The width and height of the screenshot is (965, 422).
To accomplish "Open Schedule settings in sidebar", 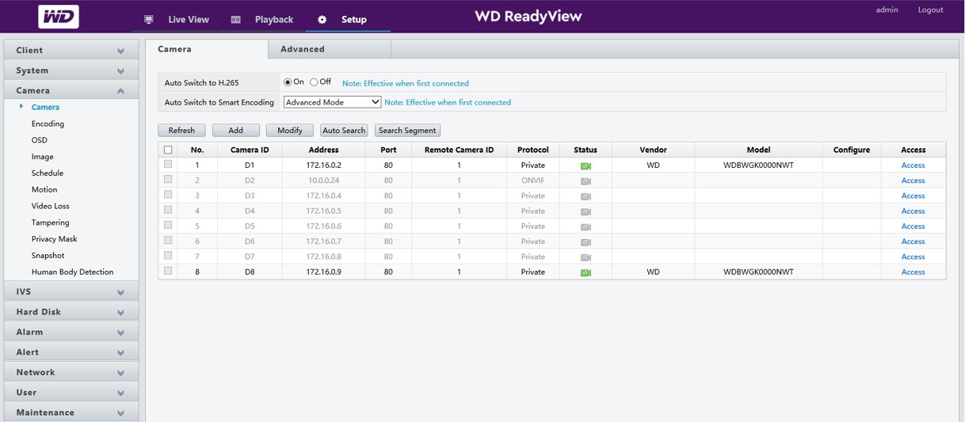I will coord(48,173).
